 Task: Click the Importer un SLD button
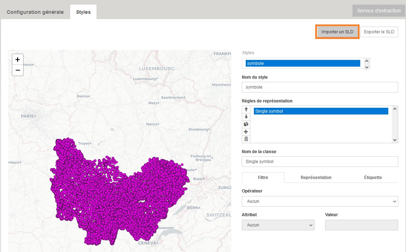(337, 32)
